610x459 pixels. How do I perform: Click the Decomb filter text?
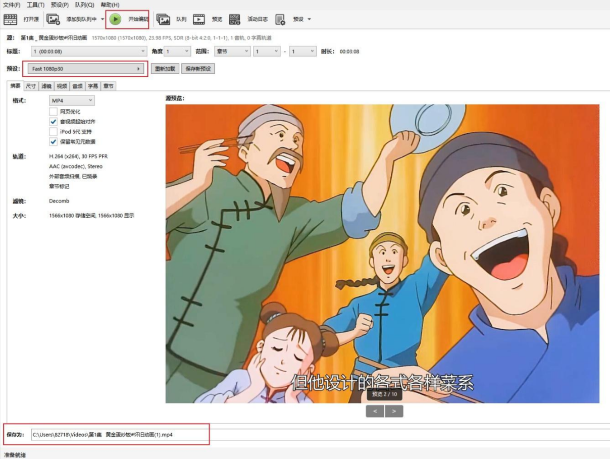pyautogui.click(x=59, y=201)
